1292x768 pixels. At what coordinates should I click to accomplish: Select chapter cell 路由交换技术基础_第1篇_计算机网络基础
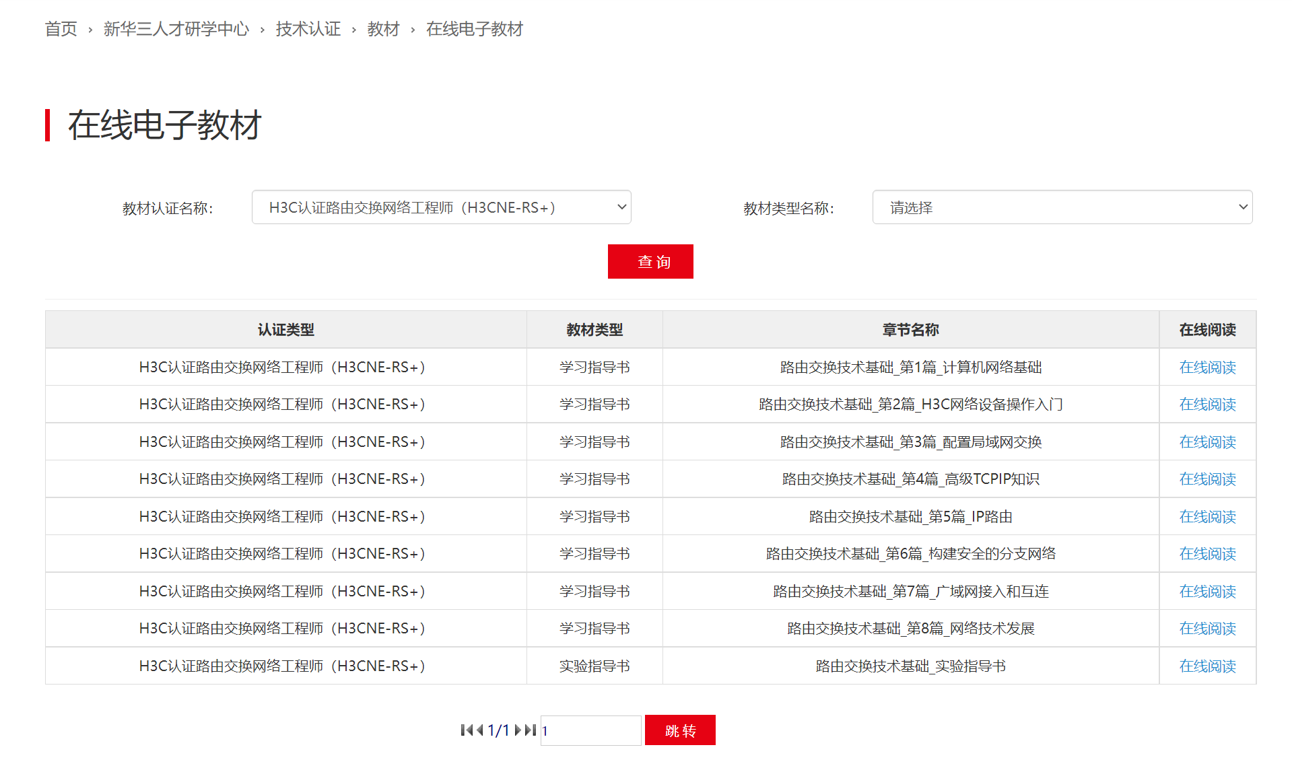click(911, 368)
